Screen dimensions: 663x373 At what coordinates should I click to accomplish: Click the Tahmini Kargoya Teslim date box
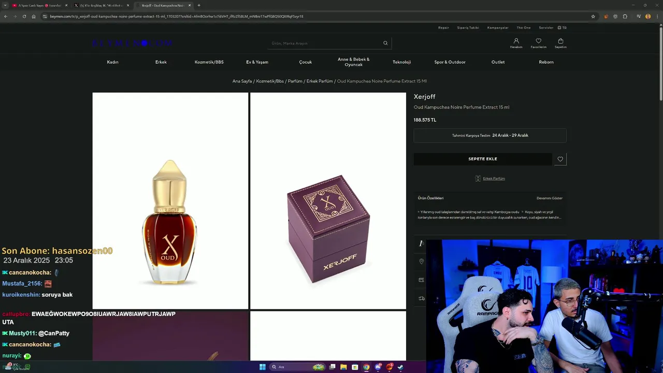point(490,136)
